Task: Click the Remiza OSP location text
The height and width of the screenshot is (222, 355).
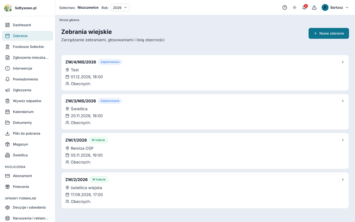Action: tap(82, 148)
